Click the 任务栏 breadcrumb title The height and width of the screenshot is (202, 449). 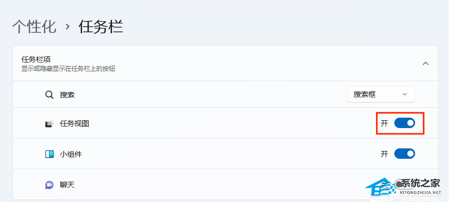tap(101, 27)
